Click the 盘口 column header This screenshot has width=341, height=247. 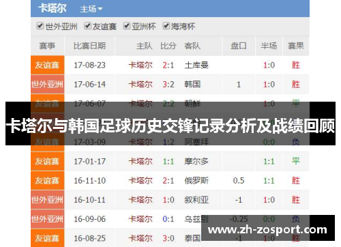(239, 46)
